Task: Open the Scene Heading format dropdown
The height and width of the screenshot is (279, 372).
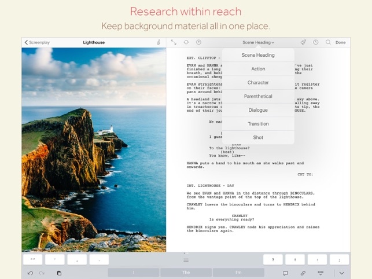Action: click(x=258, y=42)
